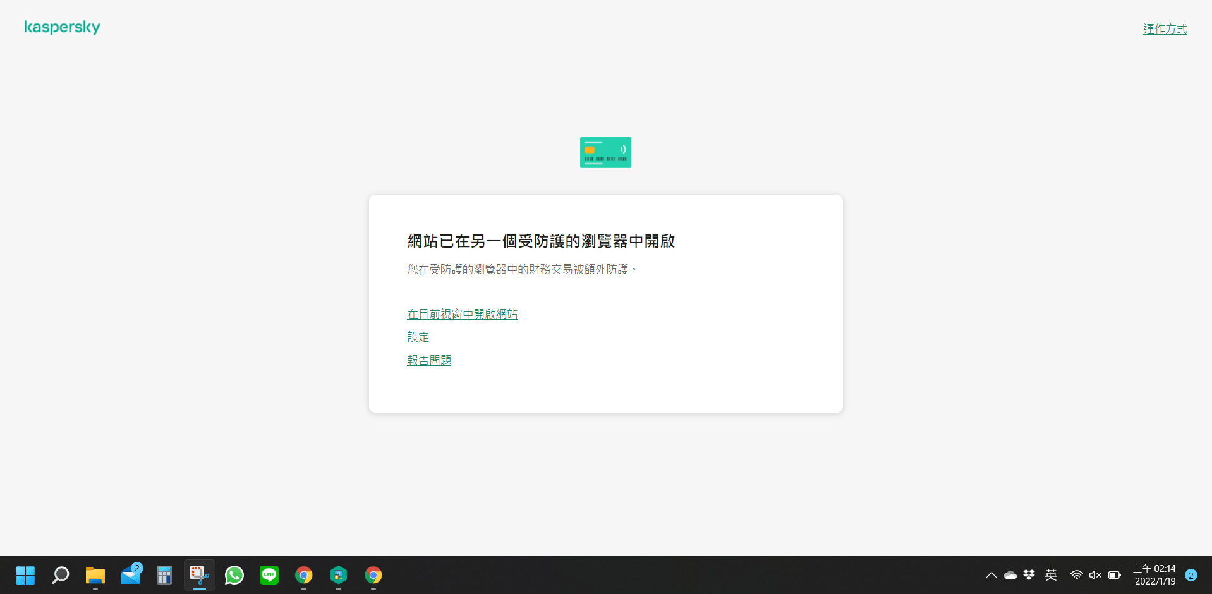Viewport: 1212px width, 594px height.
Task: Open WhatsApp from the taskbar
Action: coord(234,575)
